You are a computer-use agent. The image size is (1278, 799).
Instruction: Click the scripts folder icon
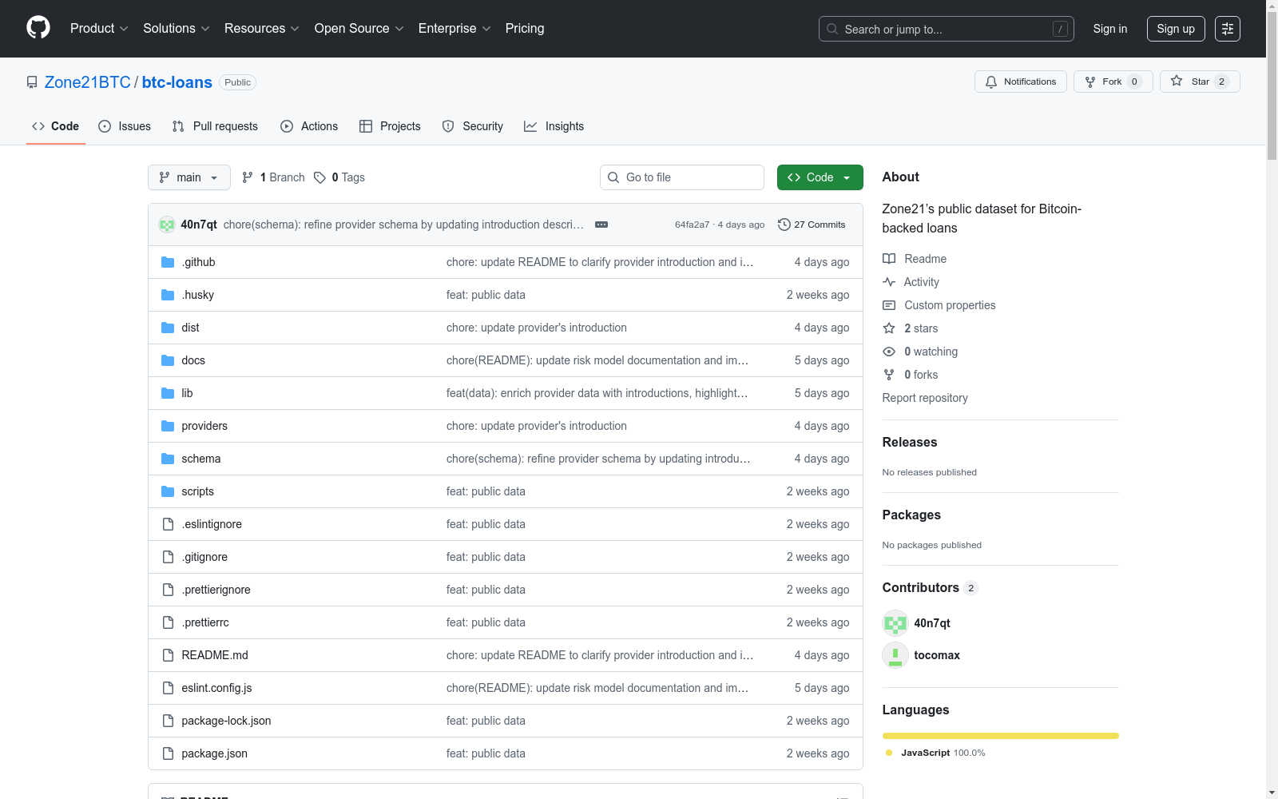(168, 491)
